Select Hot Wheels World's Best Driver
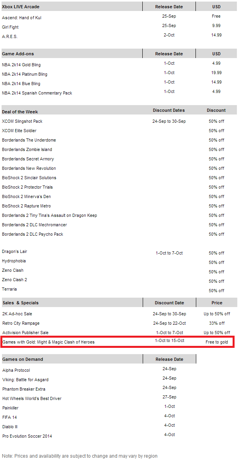 (32, 398)
